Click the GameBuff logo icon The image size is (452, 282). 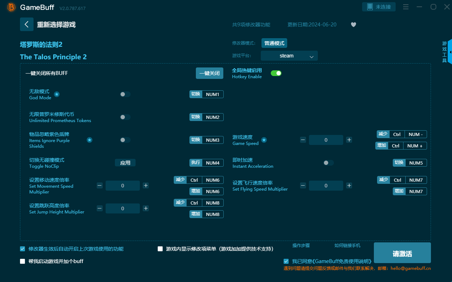tap(11, 7)
